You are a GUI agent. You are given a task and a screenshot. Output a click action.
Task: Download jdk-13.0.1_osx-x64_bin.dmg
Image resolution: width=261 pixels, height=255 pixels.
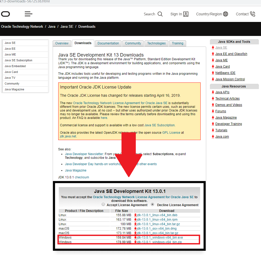(157, 229)
